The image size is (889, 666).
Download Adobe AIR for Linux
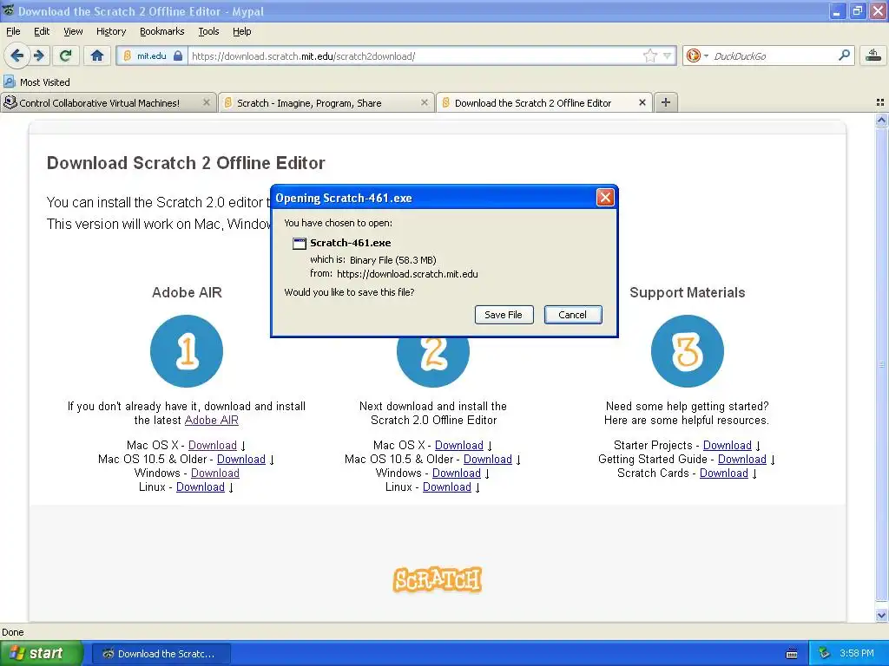(201, 487)
